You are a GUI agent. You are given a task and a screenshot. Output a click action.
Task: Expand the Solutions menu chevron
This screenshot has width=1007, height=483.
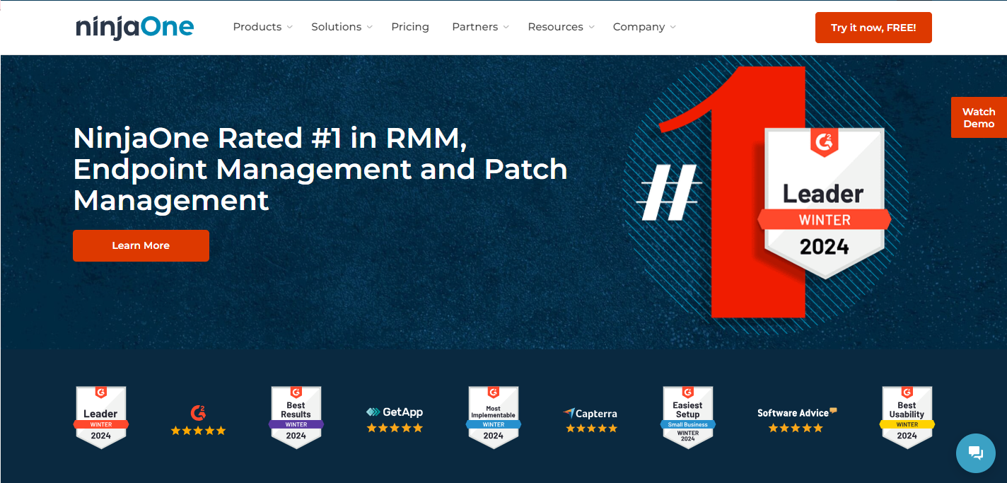(369, 27)
